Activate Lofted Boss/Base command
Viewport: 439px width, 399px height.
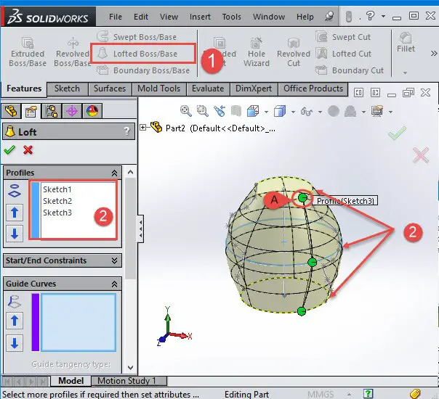pyautogui.click(x=137, y=54)
